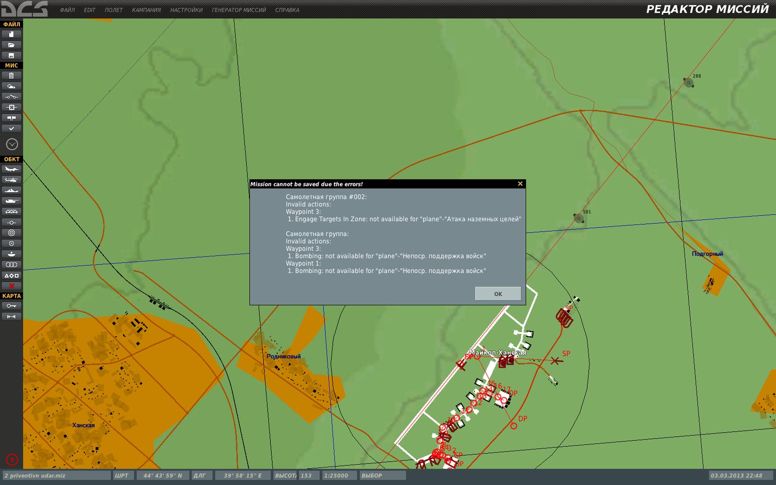This screenshot has height=485, width=776.
Task: Open the weather settings icon
Action: [x=12, y=86]
